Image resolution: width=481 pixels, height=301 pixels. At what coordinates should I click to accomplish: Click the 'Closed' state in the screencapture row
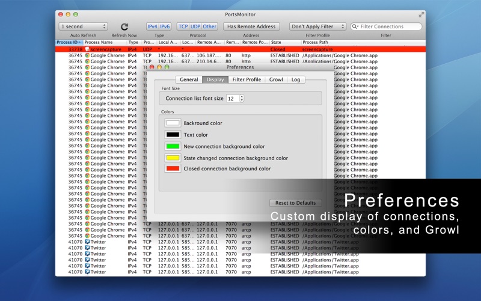[x=278, y=49]
